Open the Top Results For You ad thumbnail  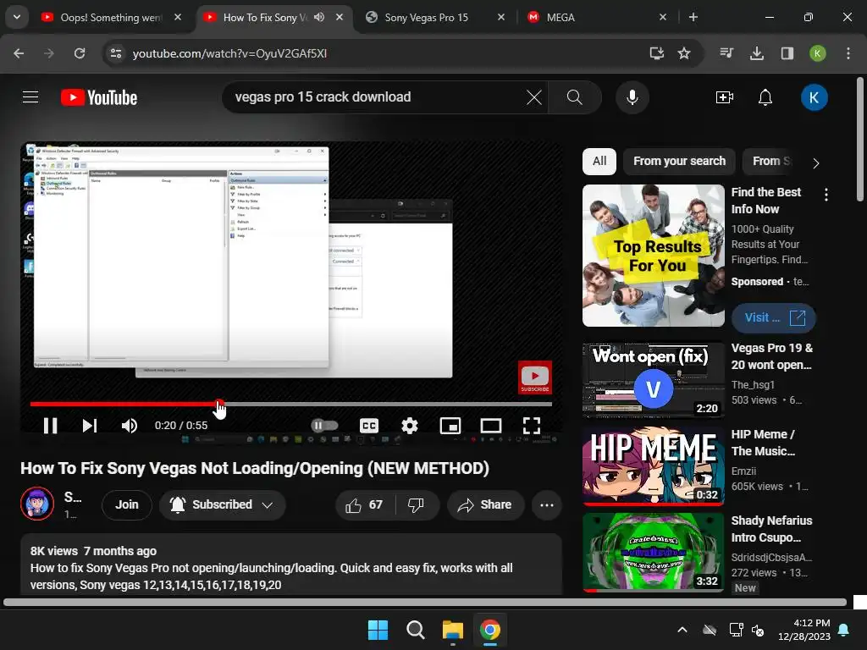(x=653, y=256)
